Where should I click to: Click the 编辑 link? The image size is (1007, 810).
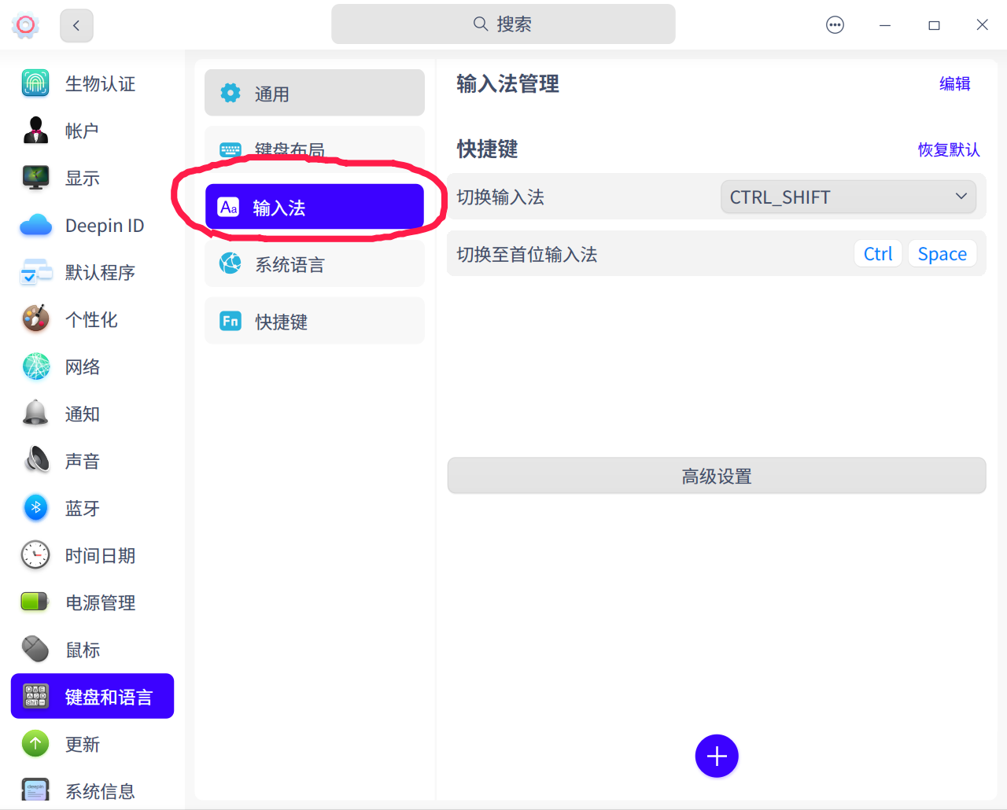[954, 83]
